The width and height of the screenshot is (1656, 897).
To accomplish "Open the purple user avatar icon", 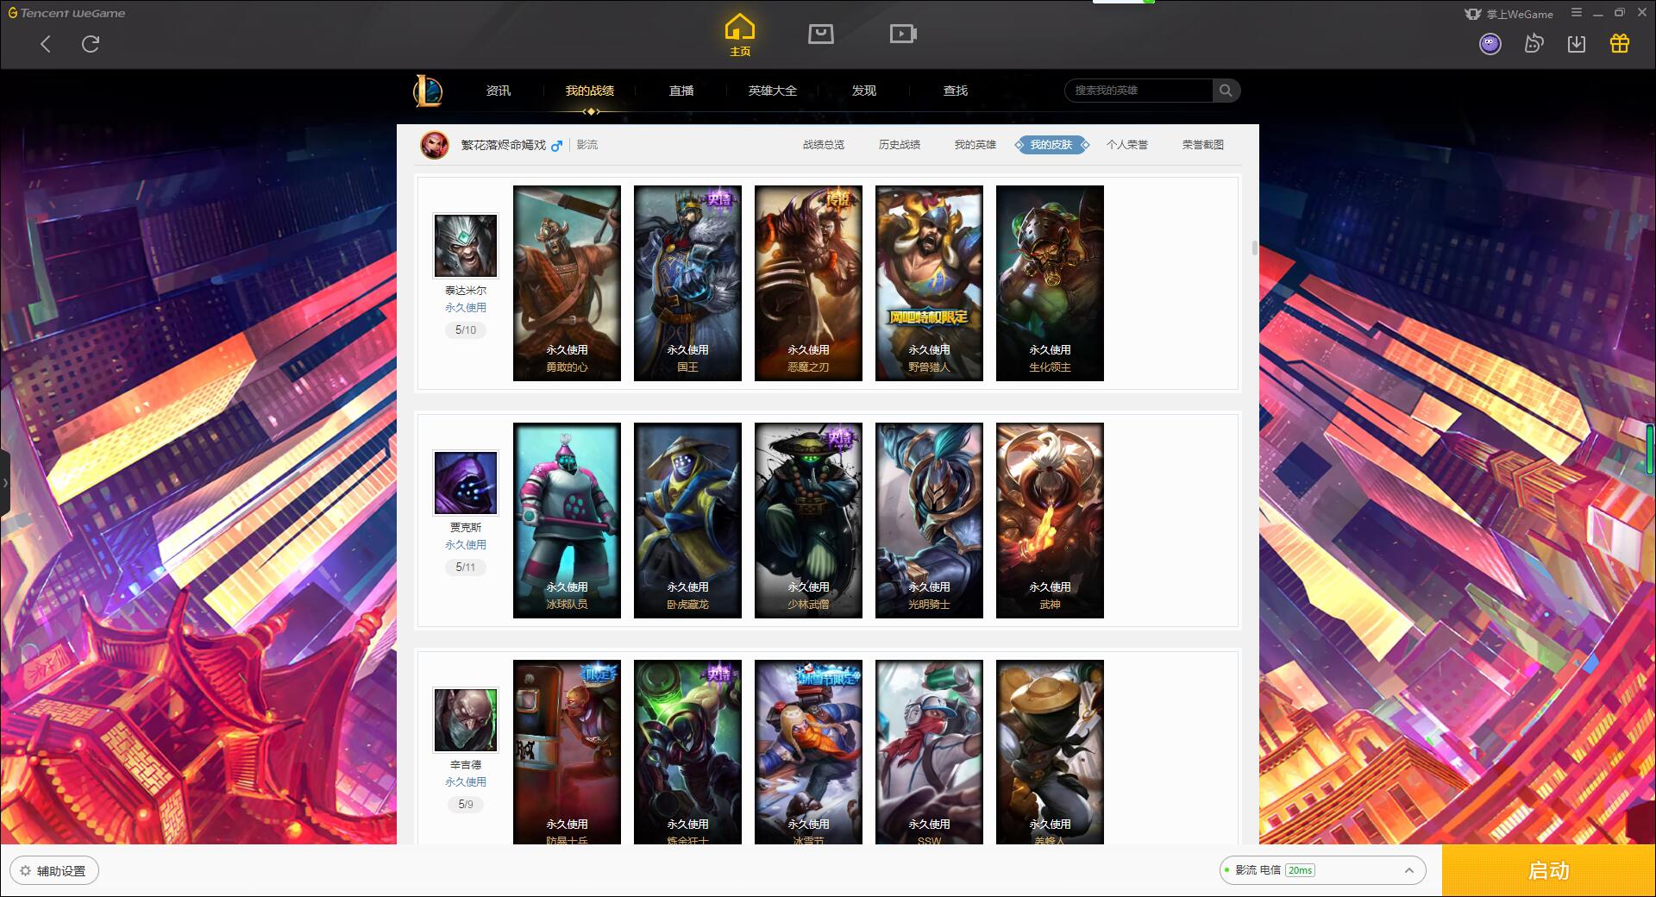I will 1490,44.
